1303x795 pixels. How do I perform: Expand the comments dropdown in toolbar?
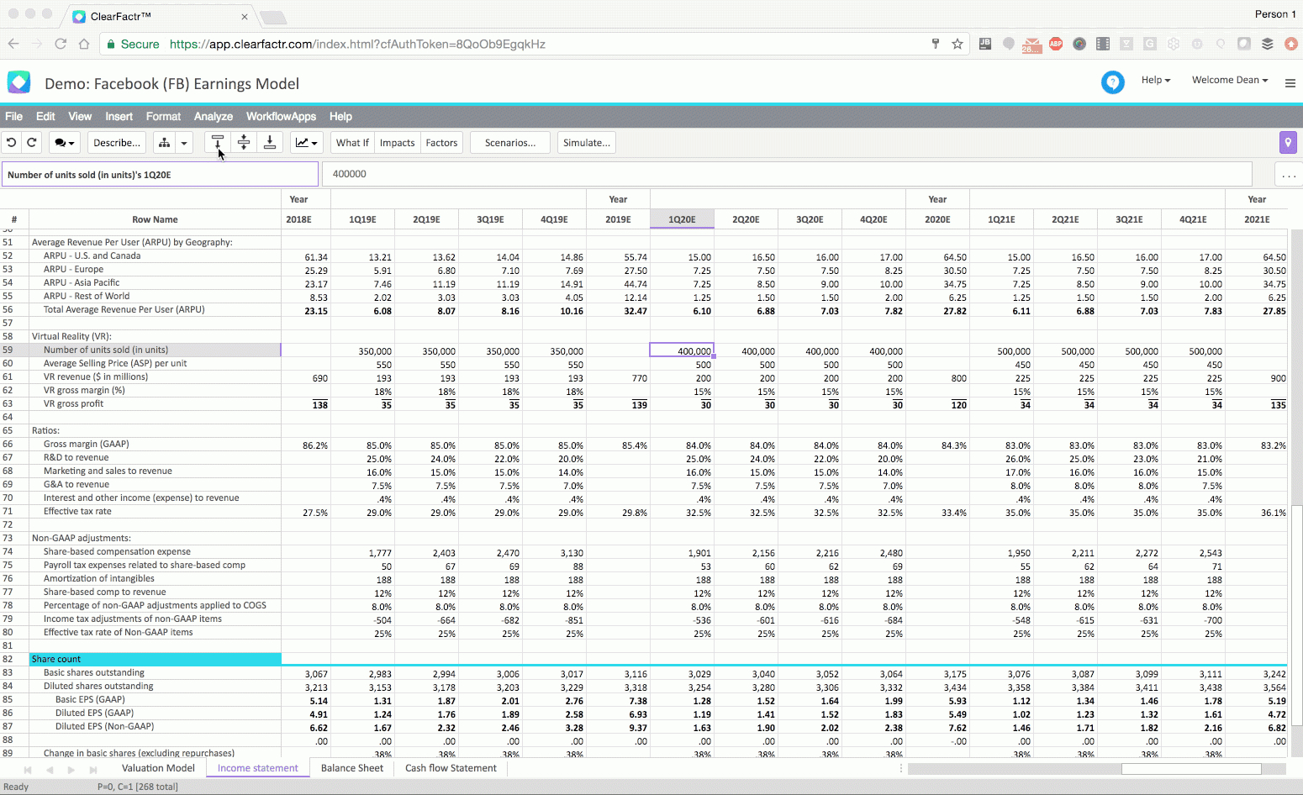65,143
